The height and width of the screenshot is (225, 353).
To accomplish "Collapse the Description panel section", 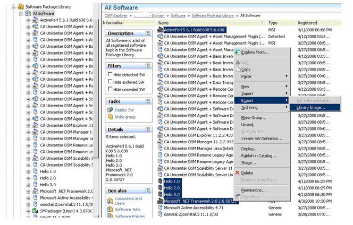I will (x=147, y=33).
